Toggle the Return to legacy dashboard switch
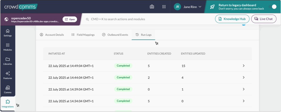The height and width of the screenshot is (112, 281). (x=272, y=7)
